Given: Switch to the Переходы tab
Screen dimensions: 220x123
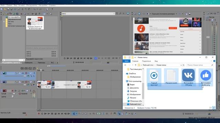Looking at the screenshot, I should (42, 63).
